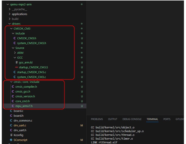Collapse the qemu-mps2-arm root folder
This screenshot has width=186, height=144.
coord(8,4)
